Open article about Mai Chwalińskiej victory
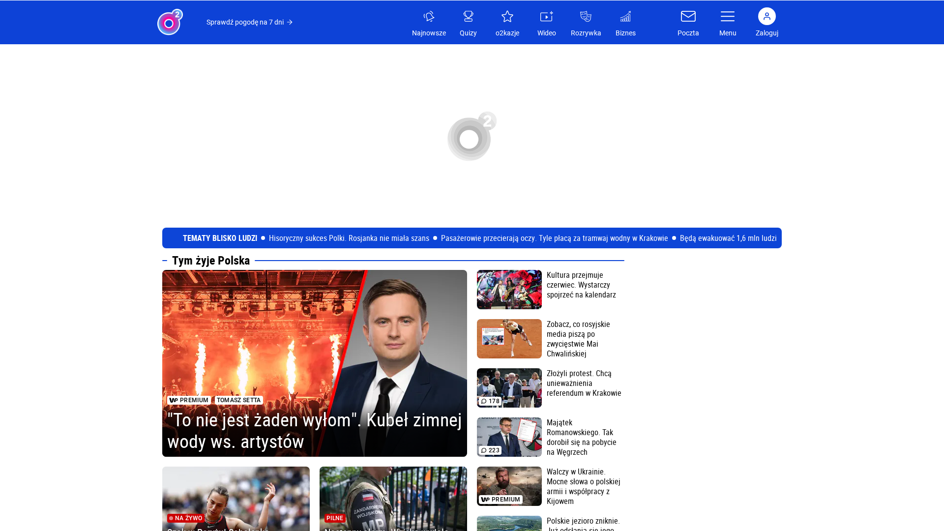The height and width of the screenshot is (531, 944). [578, 339]
